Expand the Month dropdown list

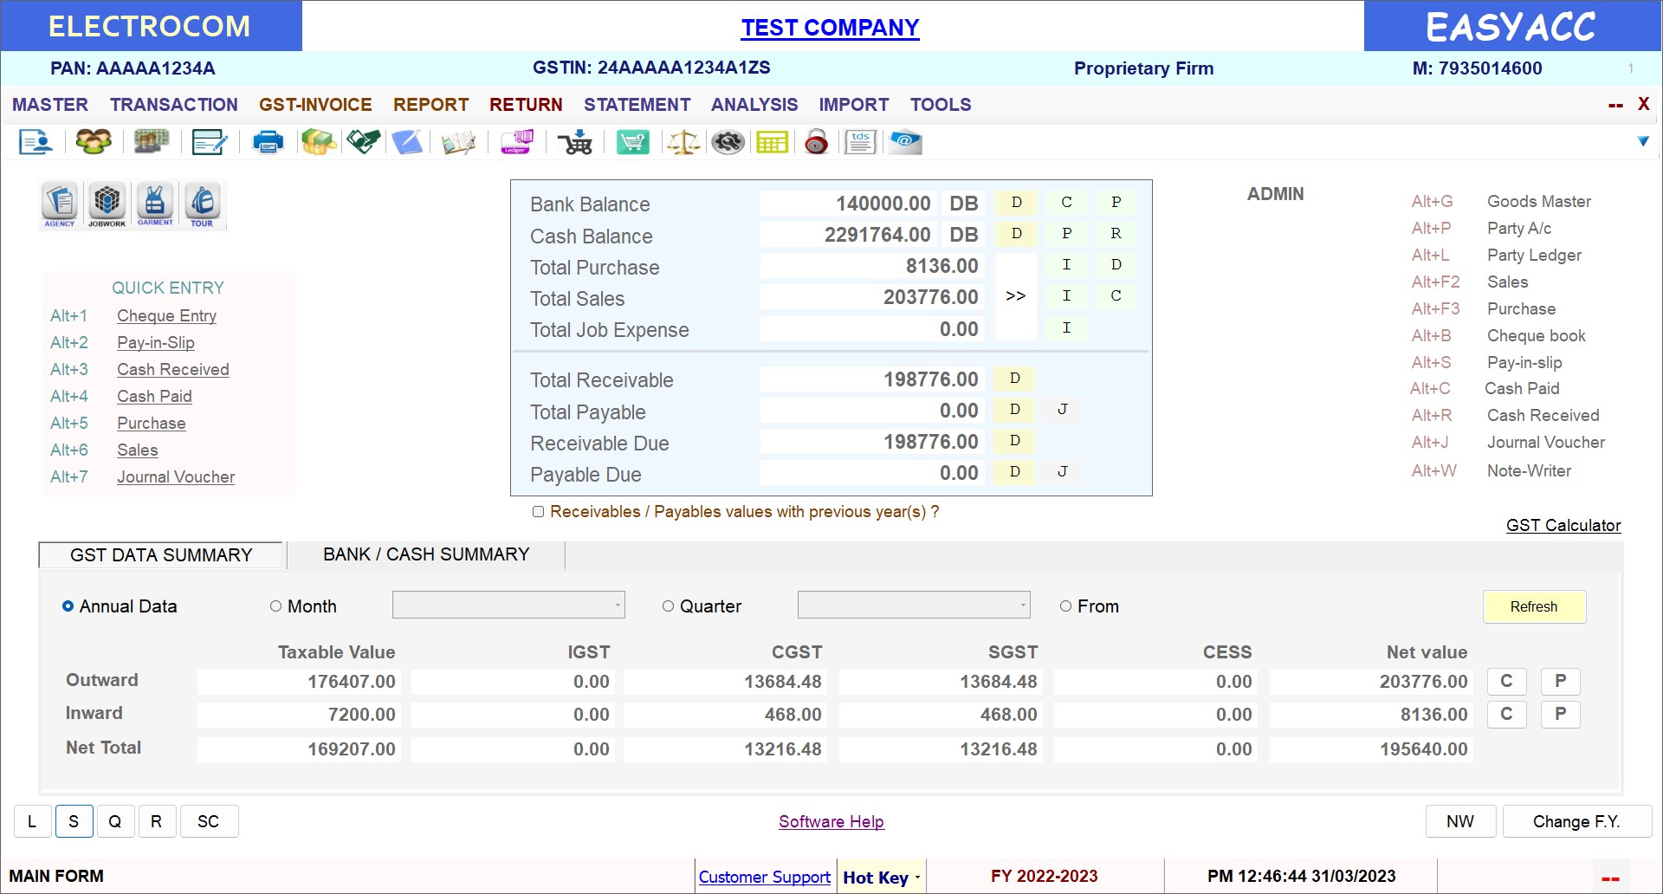tap(618, 605)
